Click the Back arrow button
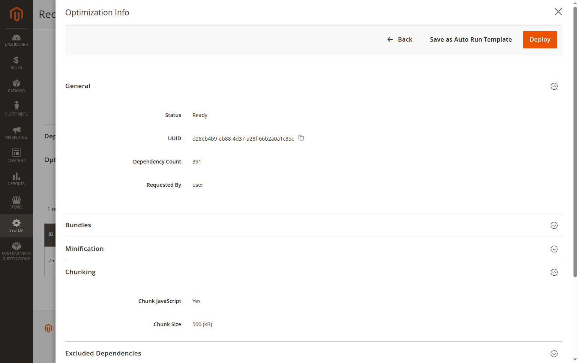578x363 pixels. (399, 39)
